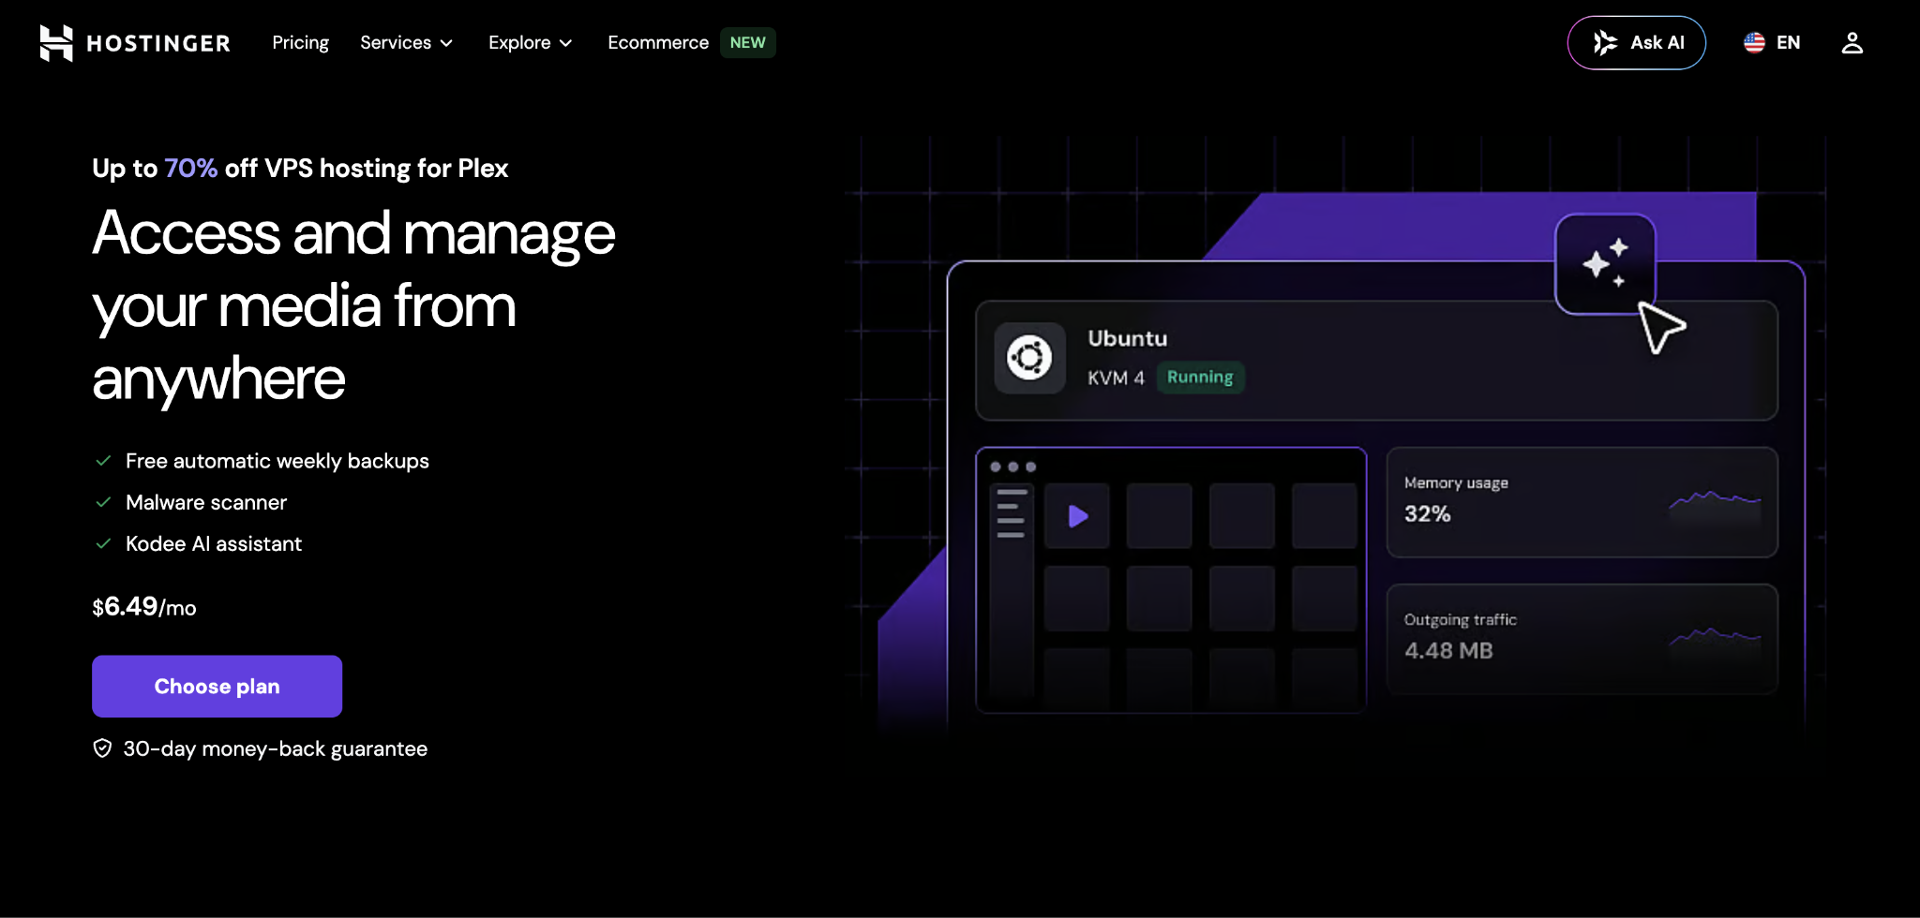Click the Kodee AI assistant text
This screenshot has width=1920, height=918.
[214, 543]
